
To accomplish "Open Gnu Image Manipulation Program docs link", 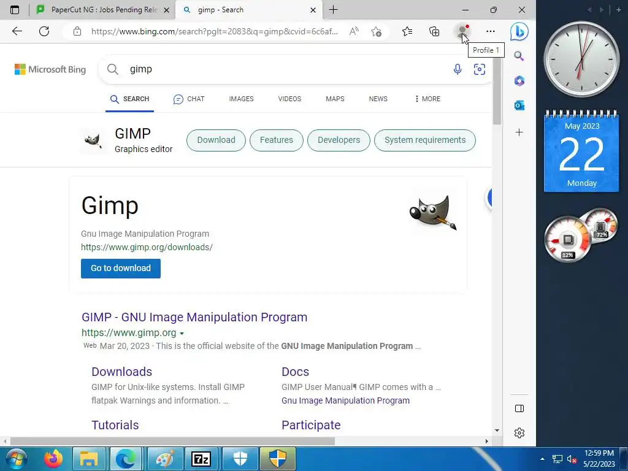I will [x=345, y=400].
